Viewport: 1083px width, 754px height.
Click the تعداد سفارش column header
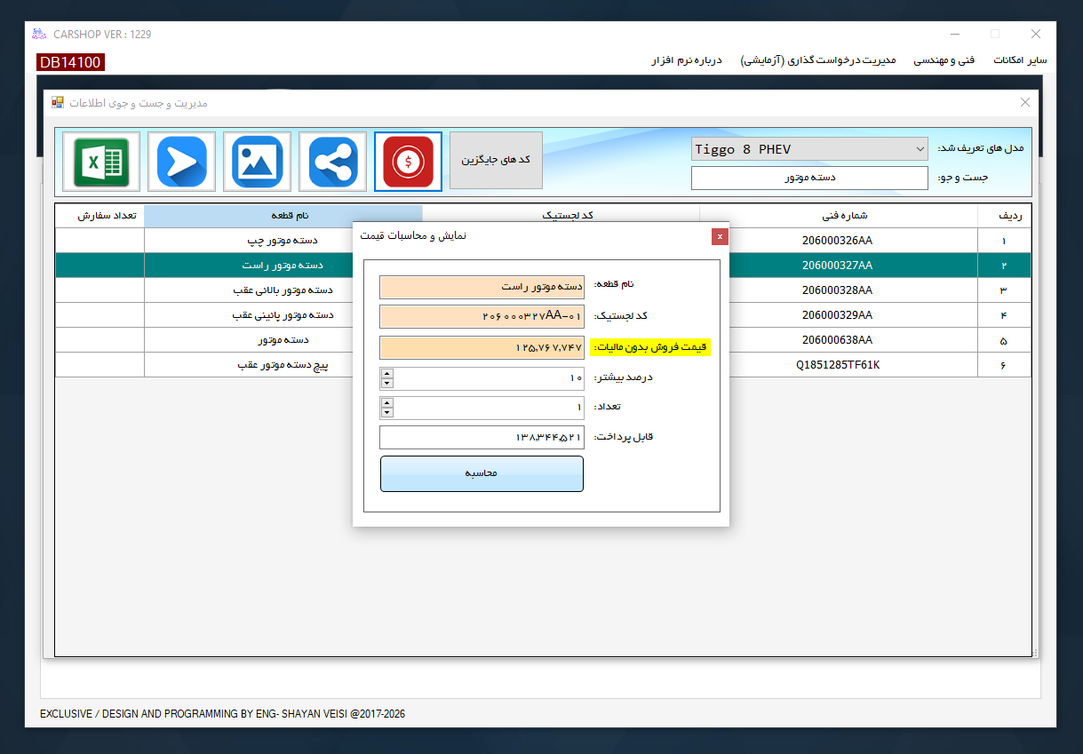100,216
